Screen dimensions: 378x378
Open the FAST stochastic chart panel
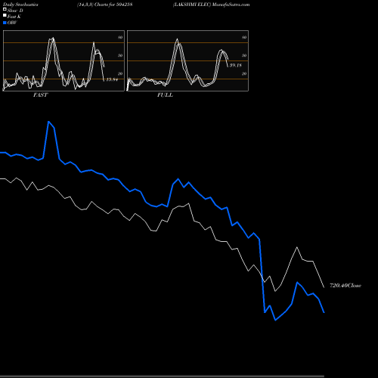coord(64,60)
